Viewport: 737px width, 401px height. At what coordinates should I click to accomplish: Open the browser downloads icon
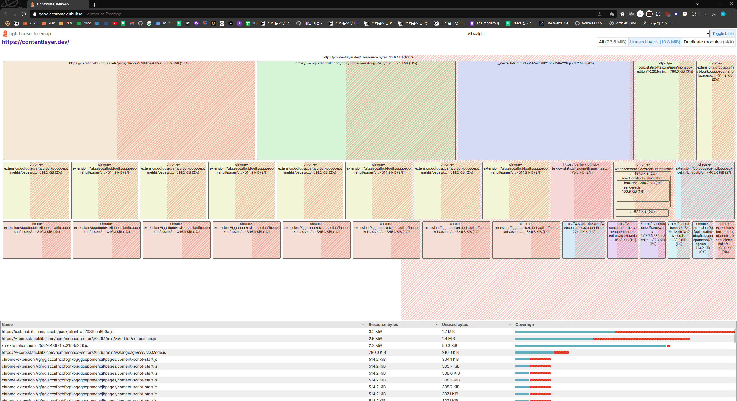705,14
